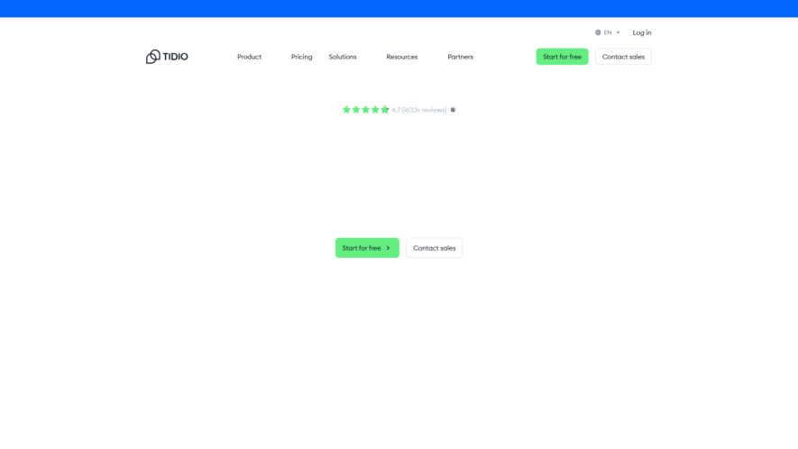Open the Product menu

pos(250,57)
